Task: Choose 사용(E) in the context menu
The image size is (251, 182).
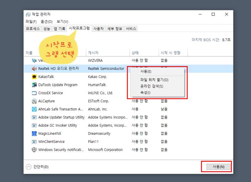Action: 158,72
